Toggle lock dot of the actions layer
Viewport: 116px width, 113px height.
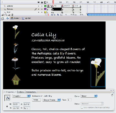coord(42,6)
